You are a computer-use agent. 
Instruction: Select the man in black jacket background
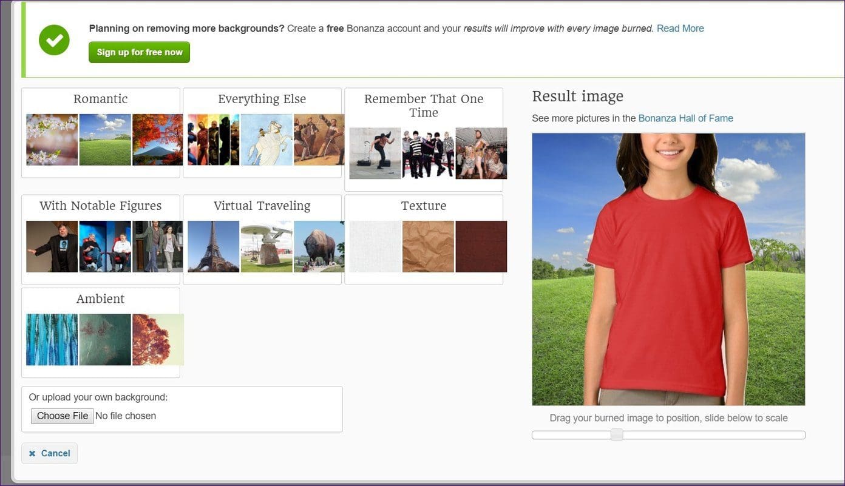click(52, 246)
